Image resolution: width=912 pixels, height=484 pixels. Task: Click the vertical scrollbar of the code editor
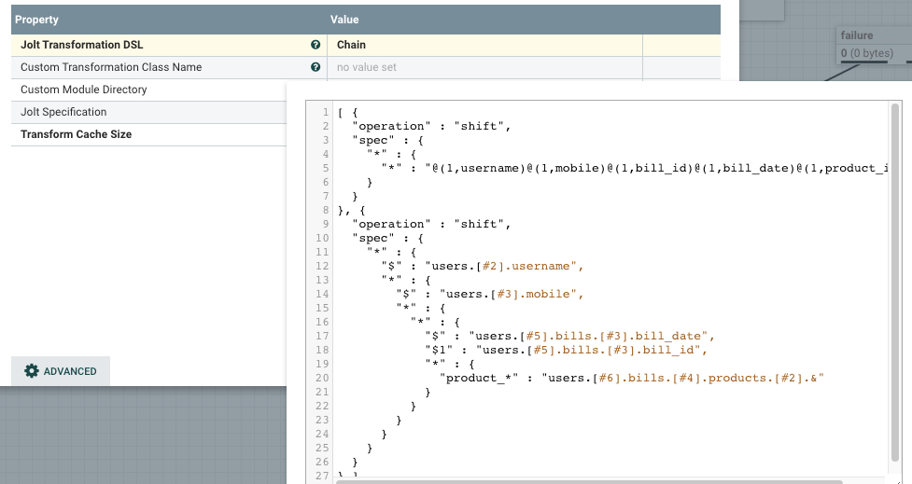pyautogui.click(x=895, y=282)
